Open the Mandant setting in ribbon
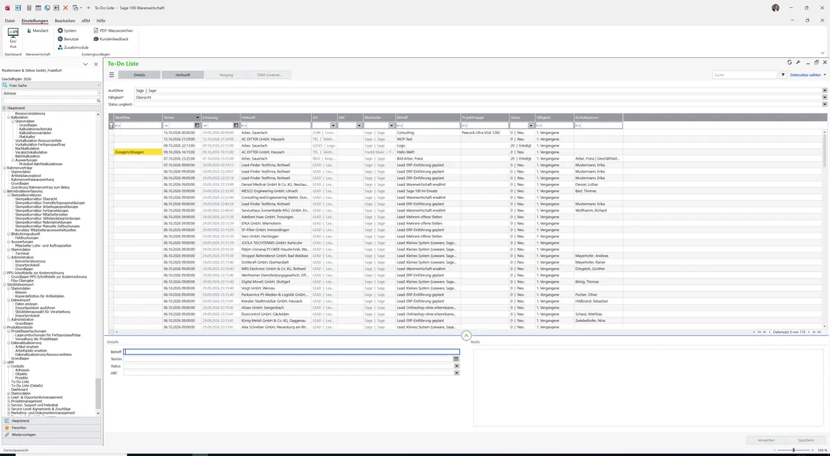This screenshot has height=456, width=830. click(37, 31)
